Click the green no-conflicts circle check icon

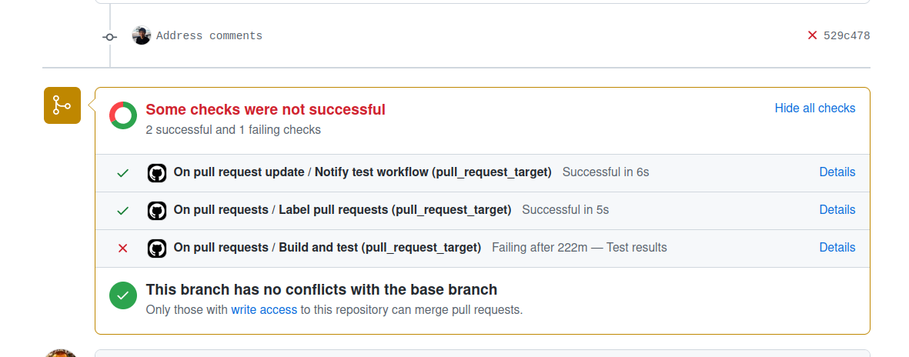tap(123, 295)
